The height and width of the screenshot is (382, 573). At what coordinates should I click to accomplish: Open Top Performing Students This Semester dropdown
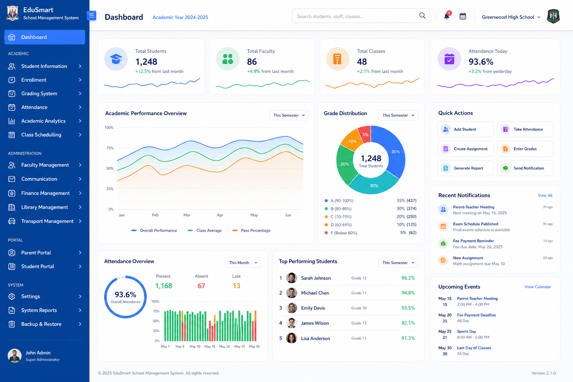398,263
